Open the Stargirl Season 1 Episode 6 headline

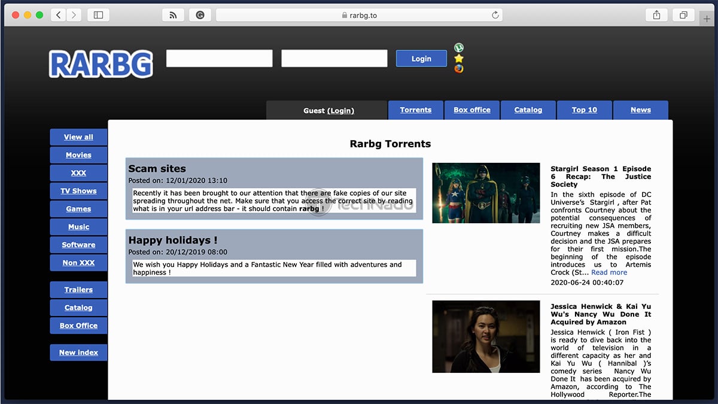601,177
